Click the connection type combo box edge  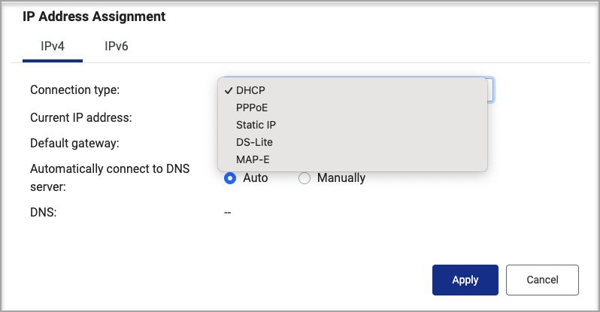click(490, 90)
